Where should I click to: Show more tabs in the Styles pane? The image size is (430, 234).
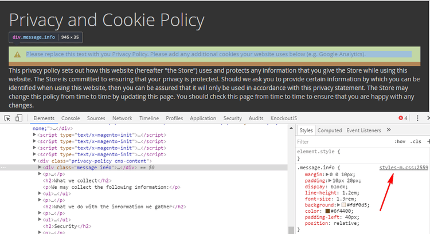(389, 130)
